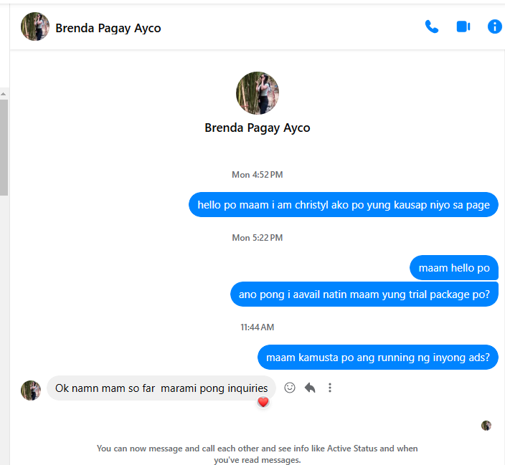Open conversation information panel
This screenshot has width=505, height=465.
(494, 27)
